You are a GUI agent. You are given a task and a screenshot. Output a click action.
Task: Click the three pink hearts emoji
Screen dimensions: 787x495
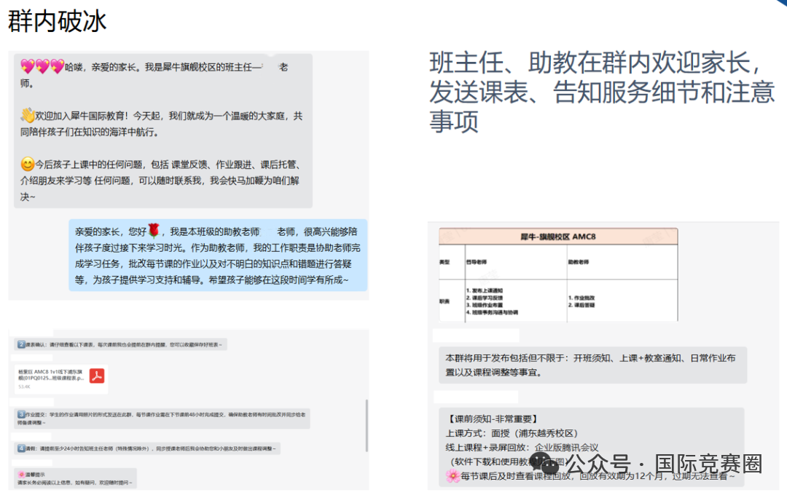(x=42, y=67)
